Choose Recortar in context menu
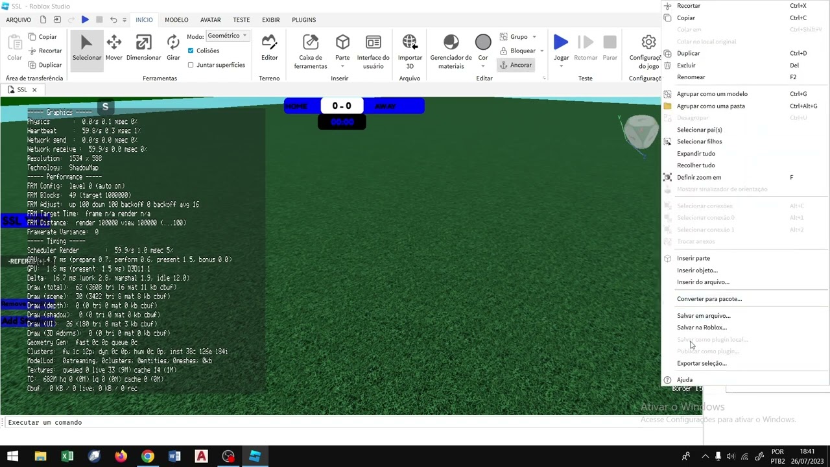Screen dimensions: 830x467 point(746,6)
